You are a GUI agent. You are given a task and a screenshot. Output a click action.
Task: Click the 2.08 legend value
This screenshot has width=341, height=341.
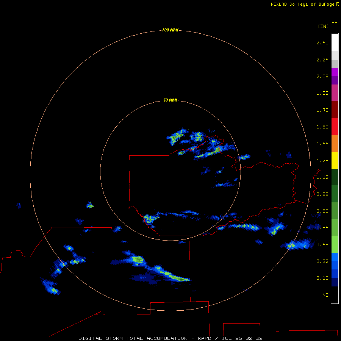pyautogui.click(x=322, y=76)
